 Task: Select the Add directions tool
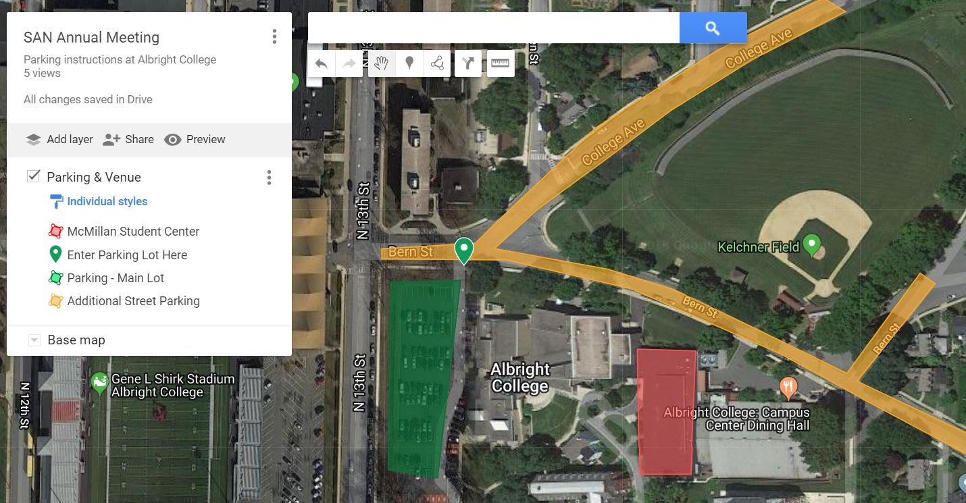tap(468, 63)
